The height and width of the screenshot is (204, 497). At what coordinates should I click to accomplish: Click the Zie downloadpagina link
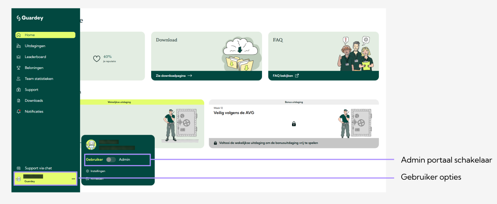(x=174, y=76)
